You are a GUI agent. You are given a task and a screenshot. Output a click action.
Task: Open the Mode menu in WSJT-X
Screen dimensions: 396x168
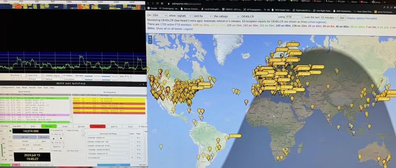[25, 88]
